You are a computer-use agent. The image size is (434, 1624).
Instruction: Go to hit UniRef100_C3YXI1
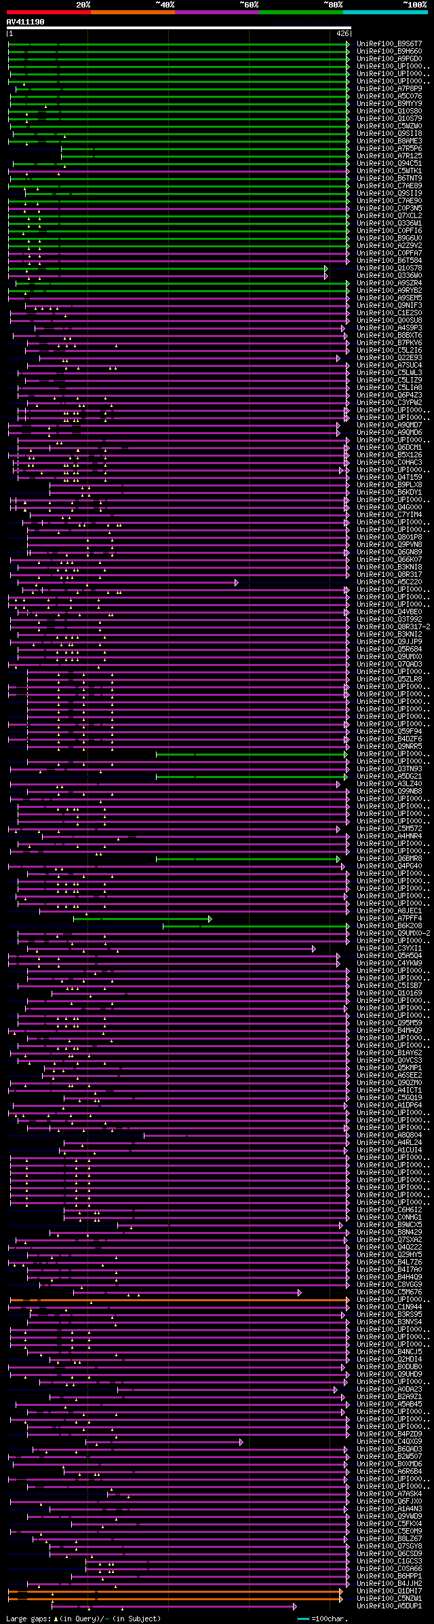pos(389,948)
